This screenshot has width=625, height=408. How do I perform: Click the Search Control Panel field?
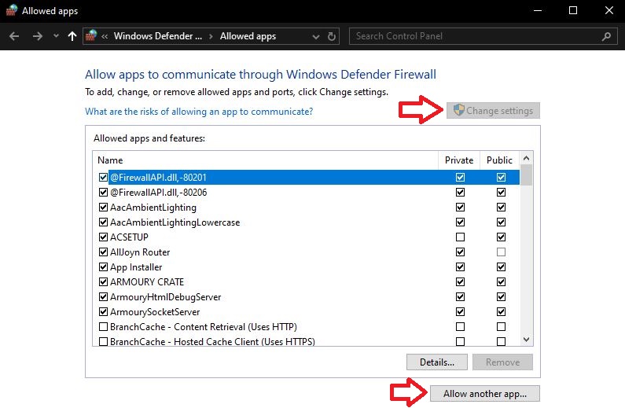coord(476,36)
